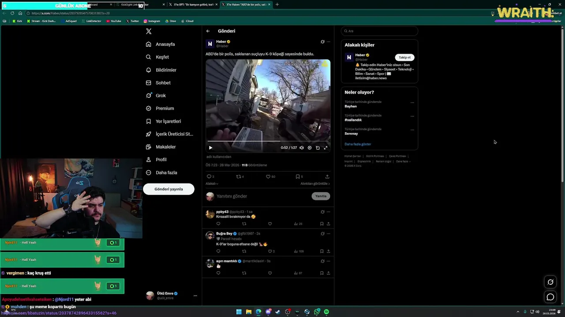Open Makaleler articles page
Viewport: 565px width, 317px height.
161,147
